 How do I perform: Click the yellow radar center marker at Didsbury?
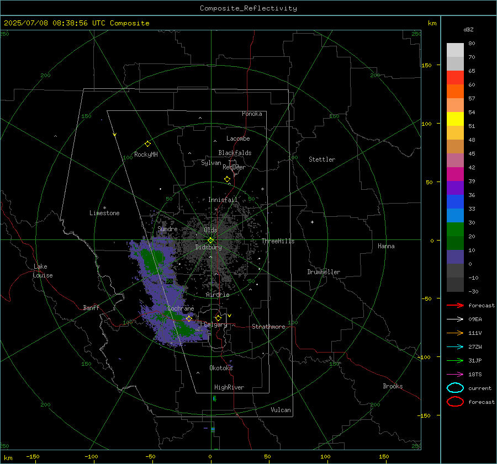(210, 240)
